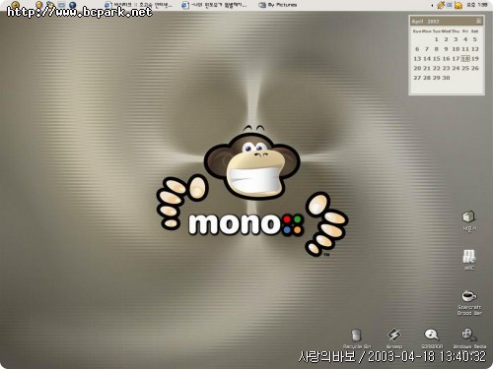This screenshot has width=493, height=369.
Task: Expand hidden tray icons arrow
Action: pyautogui.click(x=432, y=6)
